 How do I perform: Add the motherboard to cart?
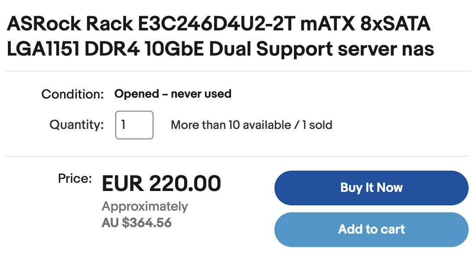tap(371, 229)
